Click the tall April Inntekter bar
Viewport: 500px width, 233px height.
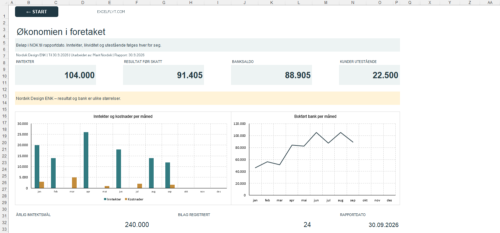click(86, 160)
